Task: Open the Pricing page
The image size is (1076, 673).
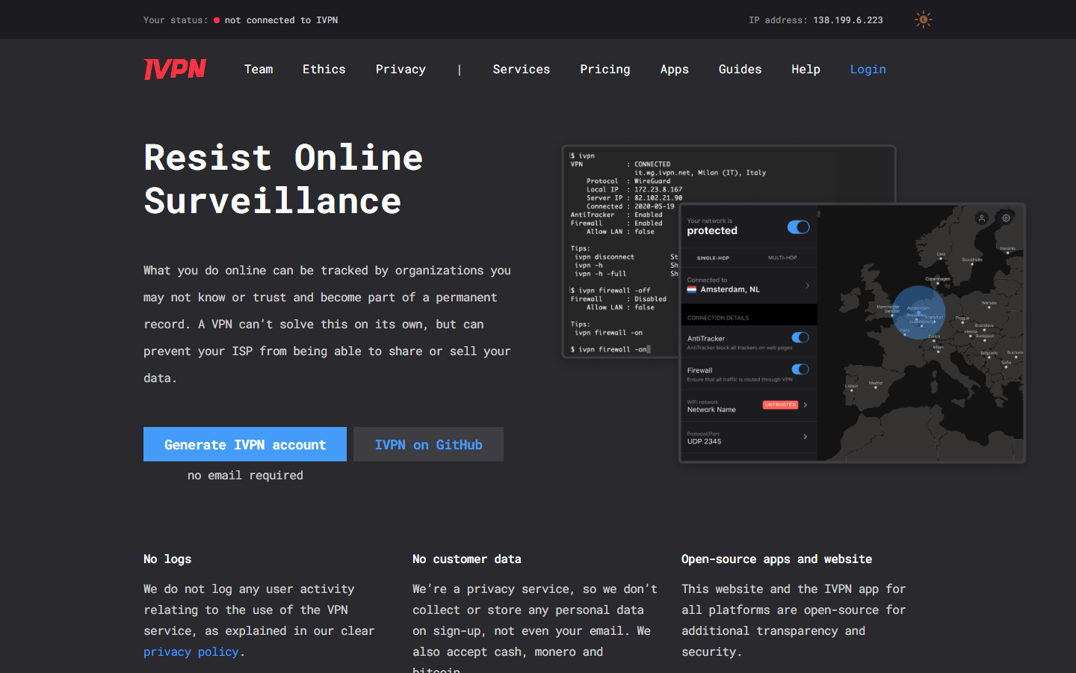Action: coord(605,69)
